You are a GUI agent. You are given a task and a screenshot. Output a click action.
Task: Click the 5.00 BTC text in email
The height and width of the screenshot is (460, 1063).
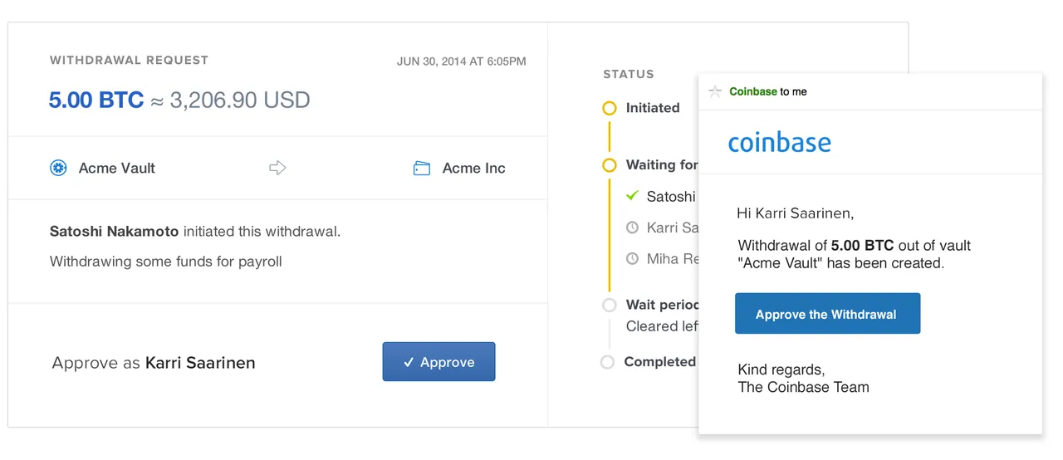863,246
